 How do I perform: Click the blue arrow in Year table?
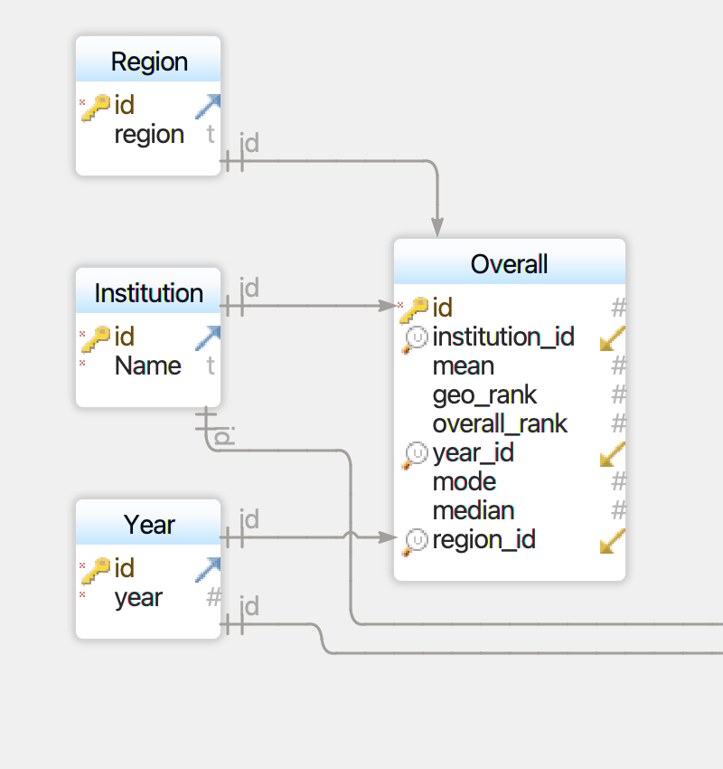[208, 569]
